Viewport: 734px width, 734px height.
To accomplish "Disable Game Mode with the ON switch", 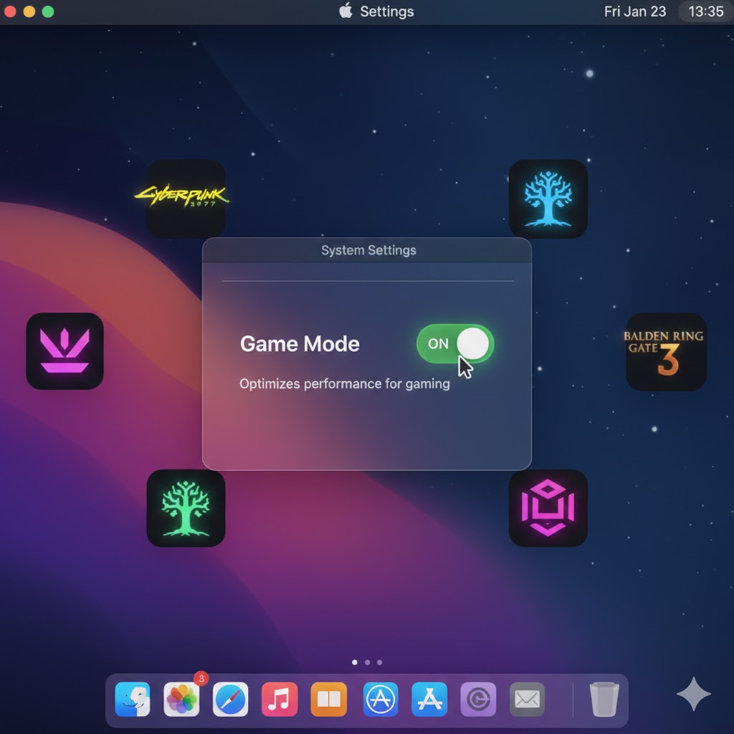I will click(x=454, y=344).
